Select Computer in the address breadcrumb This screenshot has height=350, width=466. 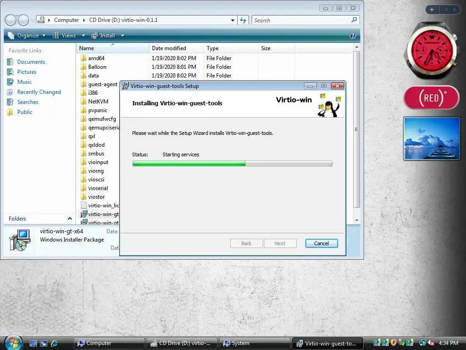pyautogui.click(x=66, y=20)
